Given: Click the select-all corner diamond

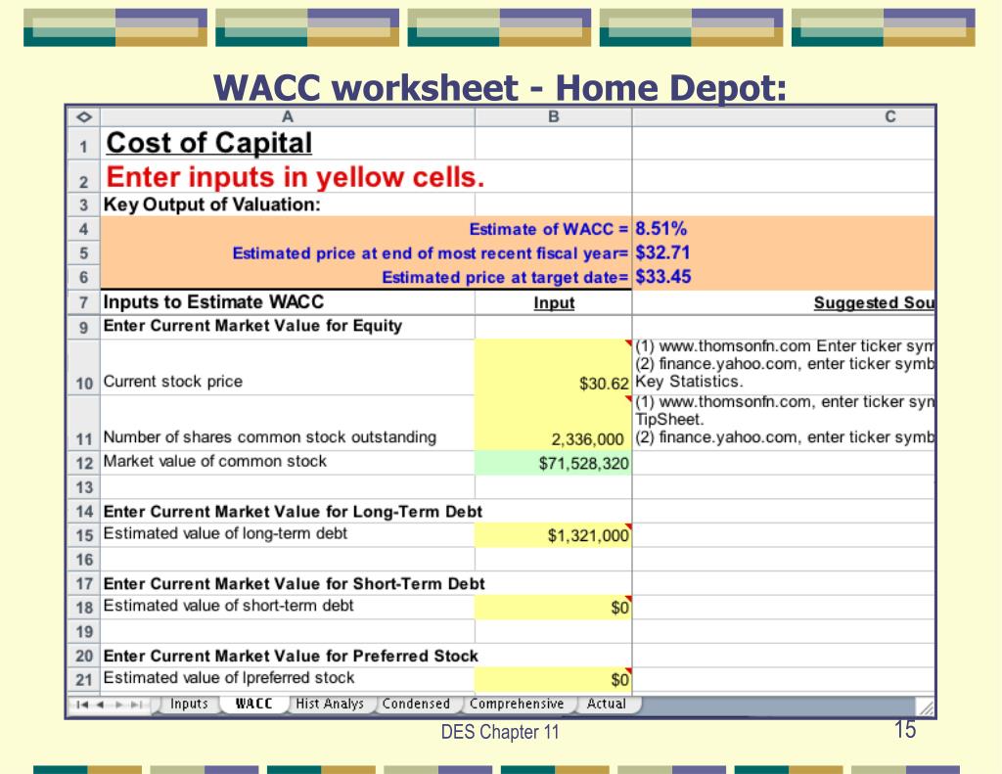Looking at the screenshot, I should click(x=84, y=117).
